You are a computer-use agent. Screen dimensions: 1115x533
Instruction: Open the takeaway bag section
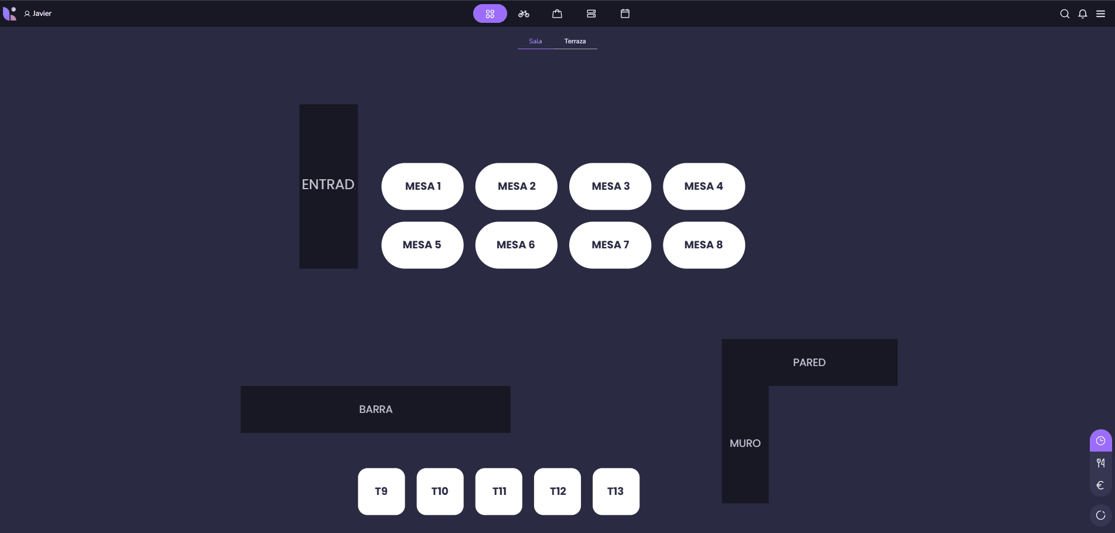tap(557, 13)
